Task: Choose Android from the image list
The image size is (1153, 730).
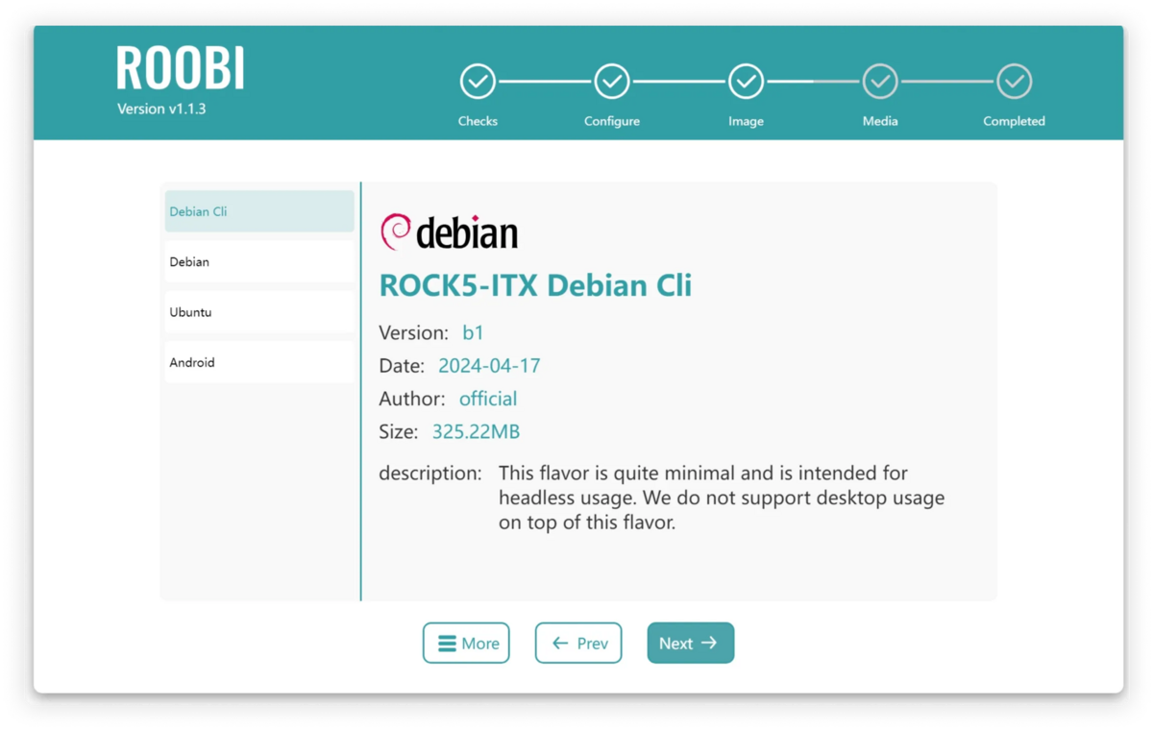Action: 259,362
